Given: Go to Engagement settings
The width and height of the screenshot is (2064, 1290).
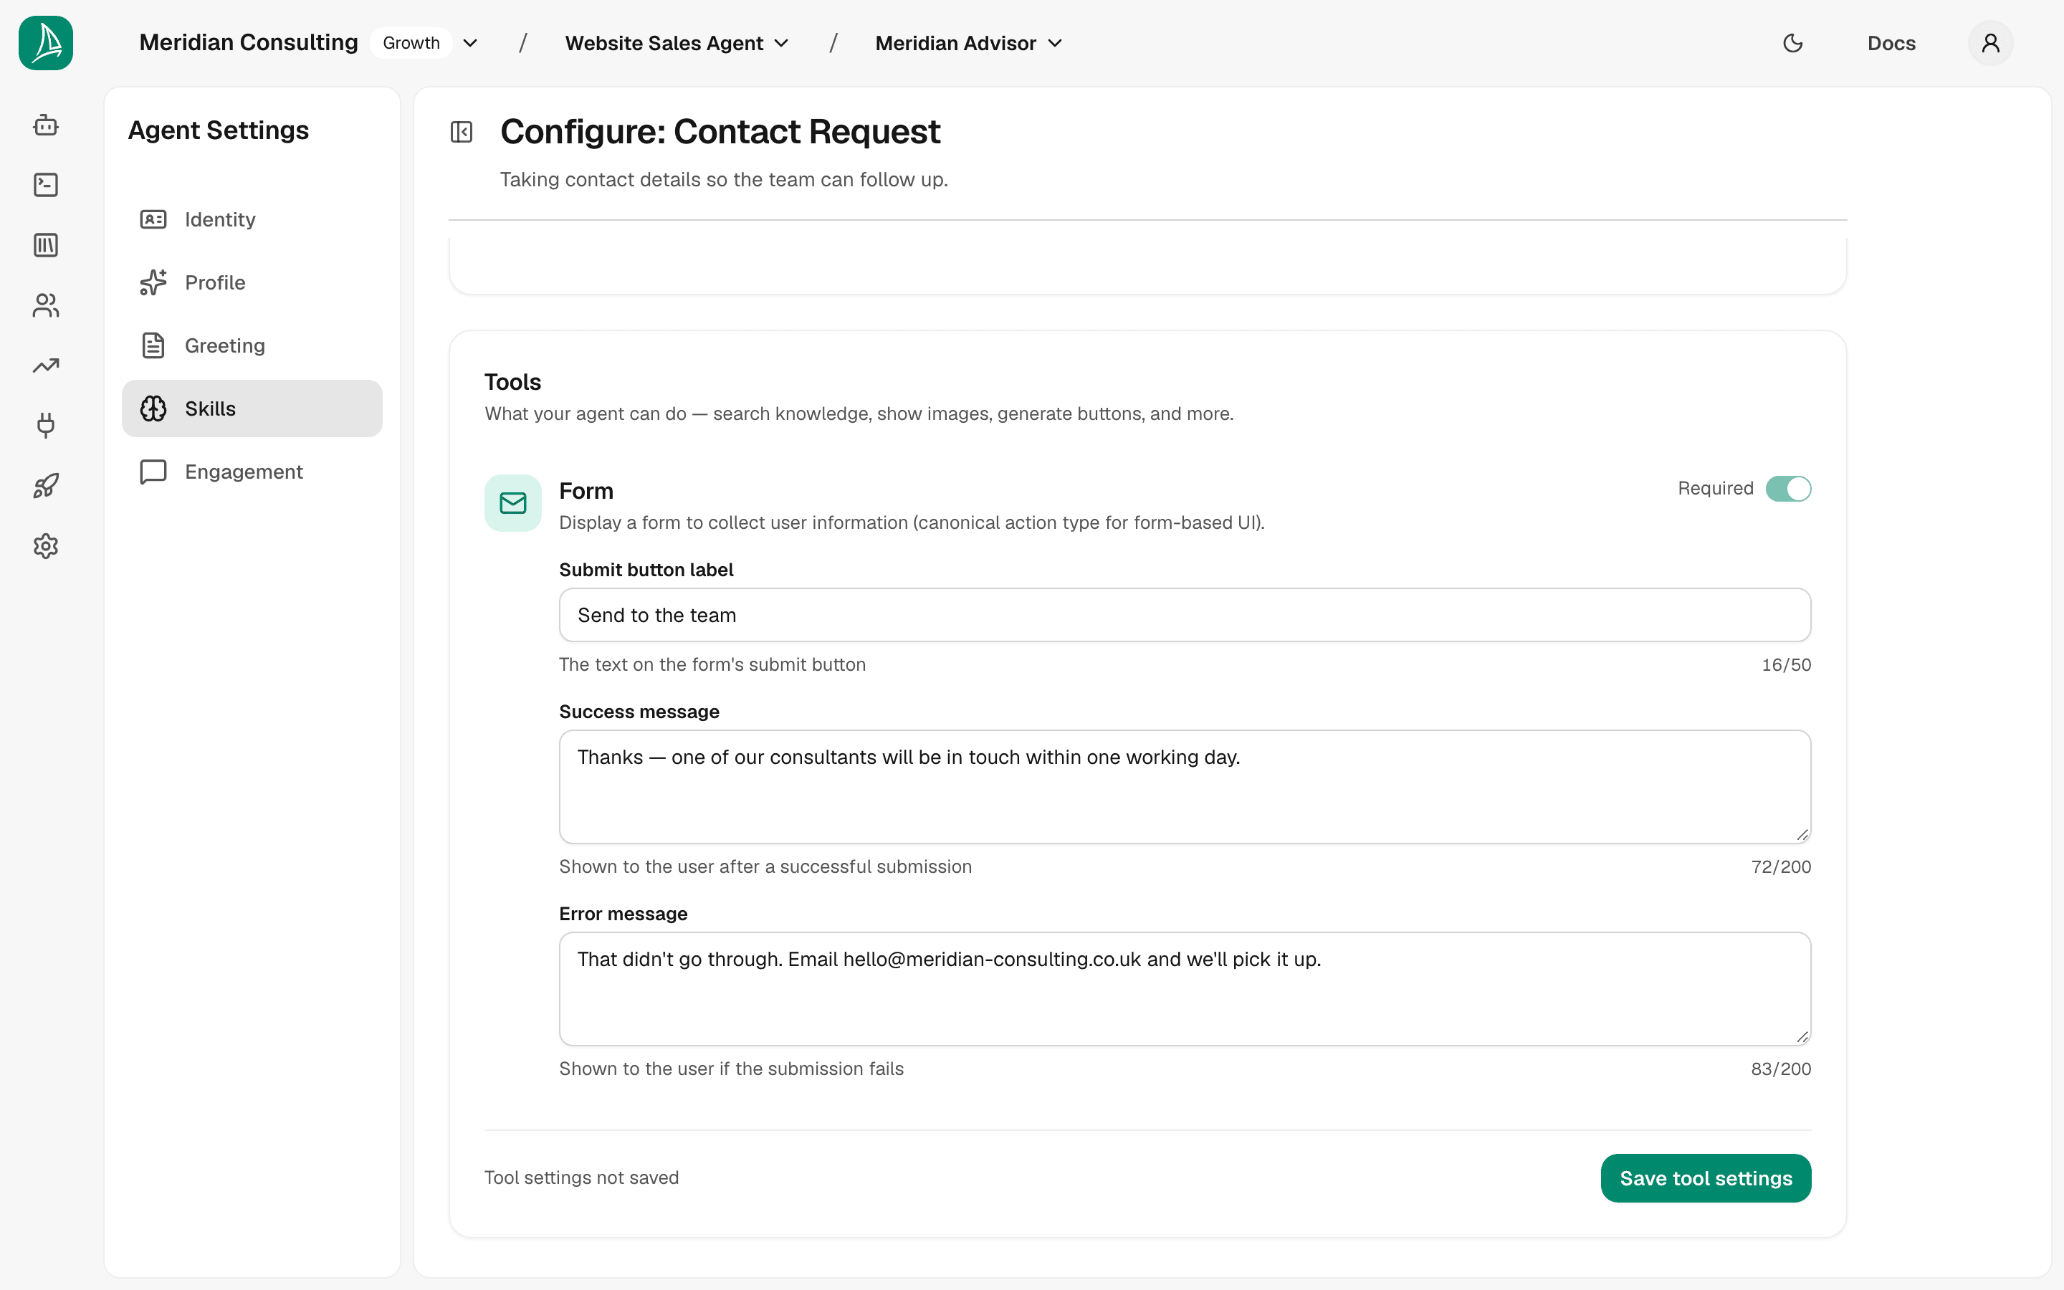Looking at the screenshot, I should click(x=252, y=472).
